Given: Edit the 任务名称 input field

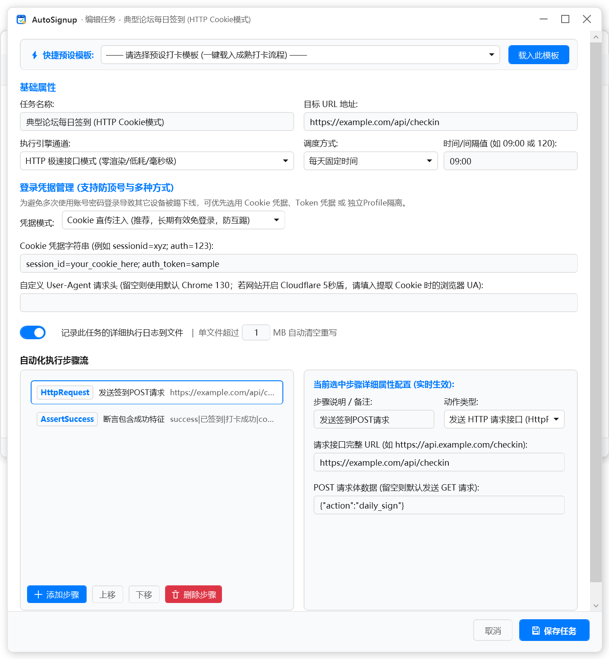Looking at the screenshot, I should point(157,122).
